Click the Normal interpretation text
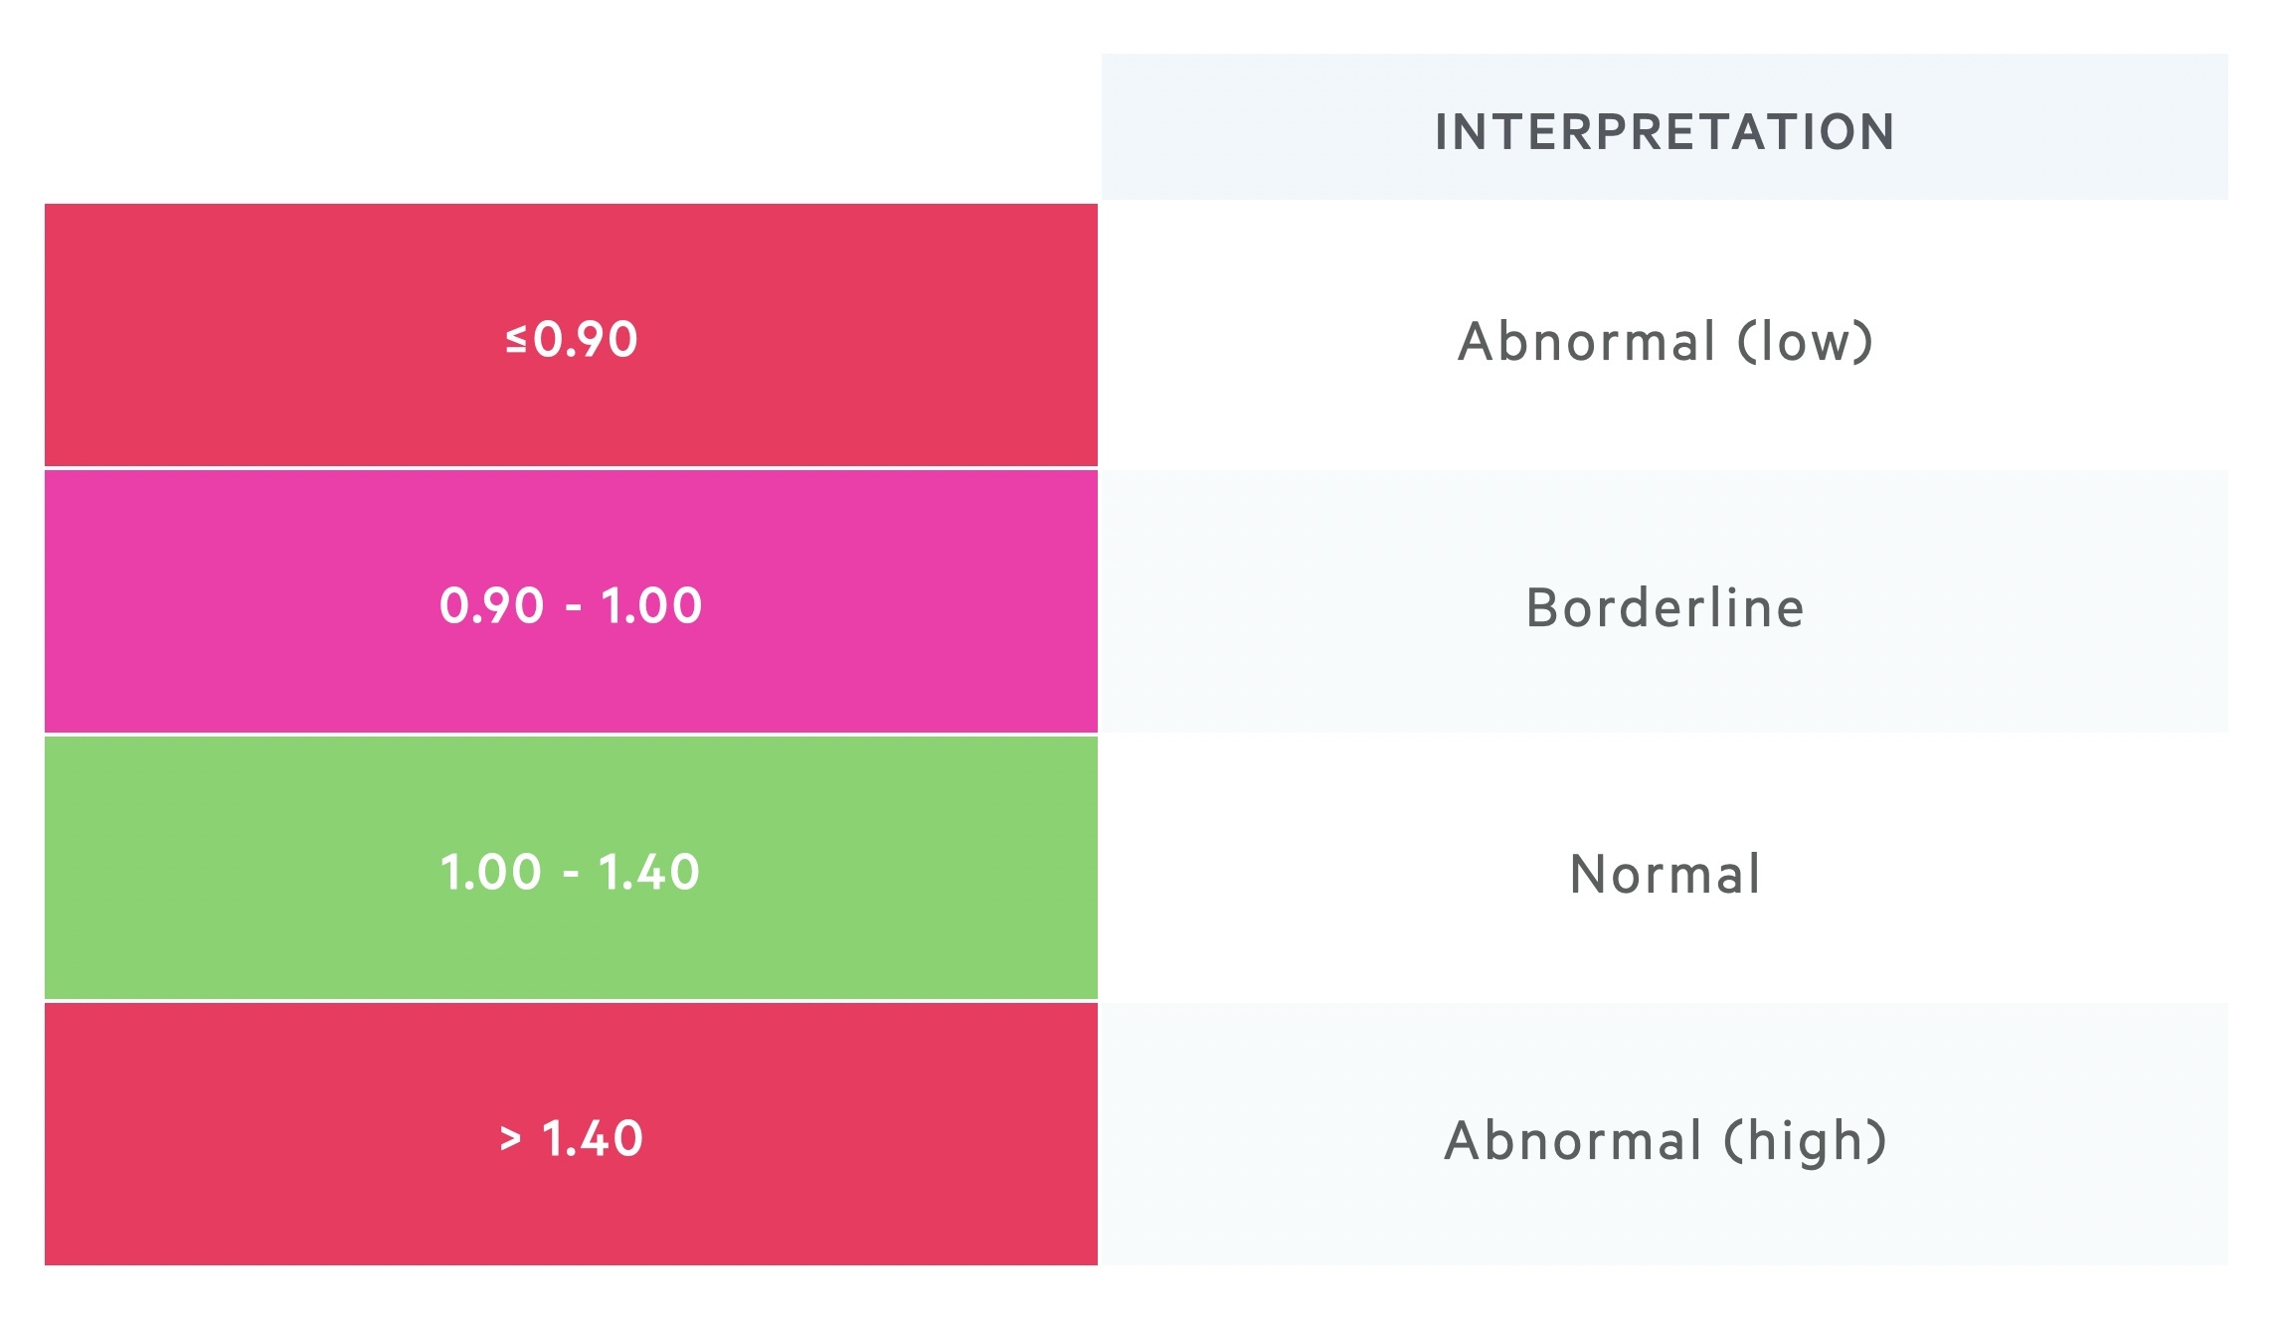This screenshot has height=1324, width=2281. (1666, 875)
